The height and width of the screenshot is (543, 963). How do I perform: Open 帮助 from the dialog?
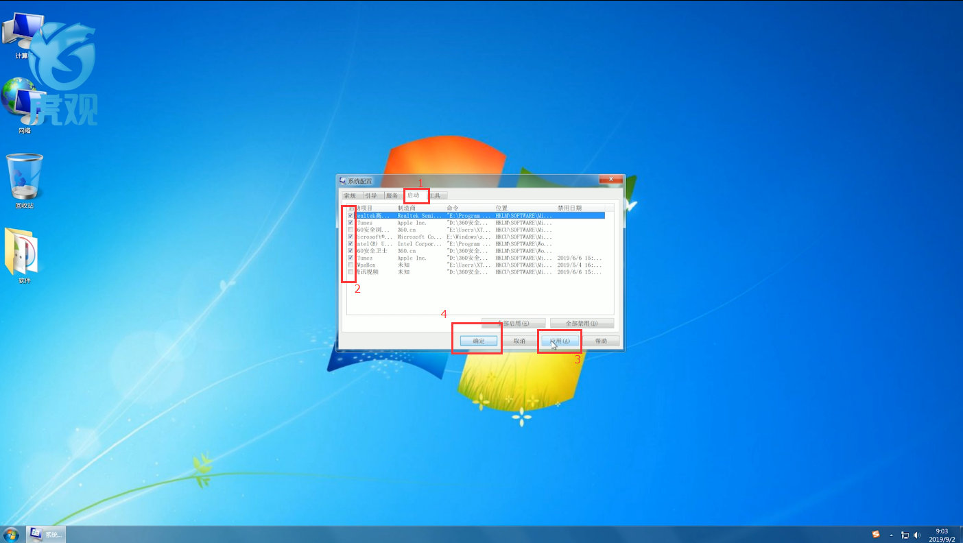coord(601,341)
